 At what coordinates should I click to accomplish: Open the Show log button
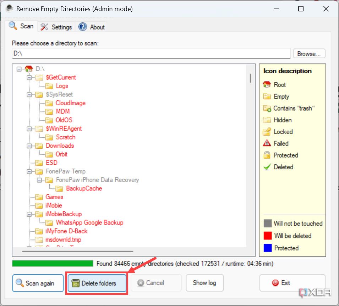click(x=204, y=283)
